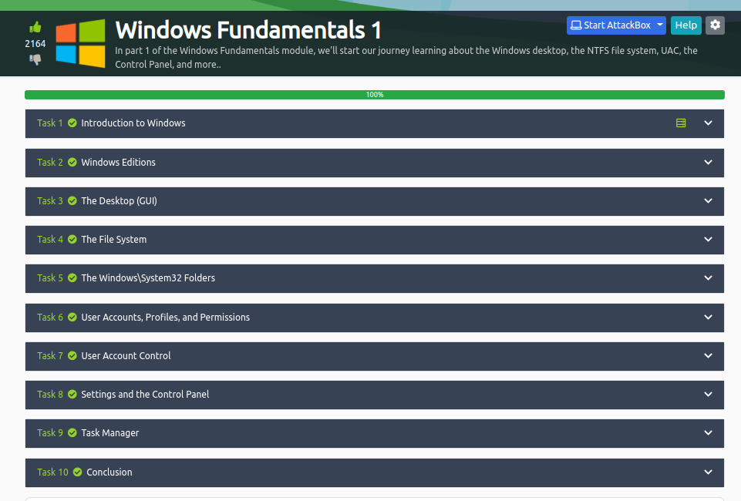Click the Task 5 completed checkmark icon
741x501 pixels.
tap(72, 278)
